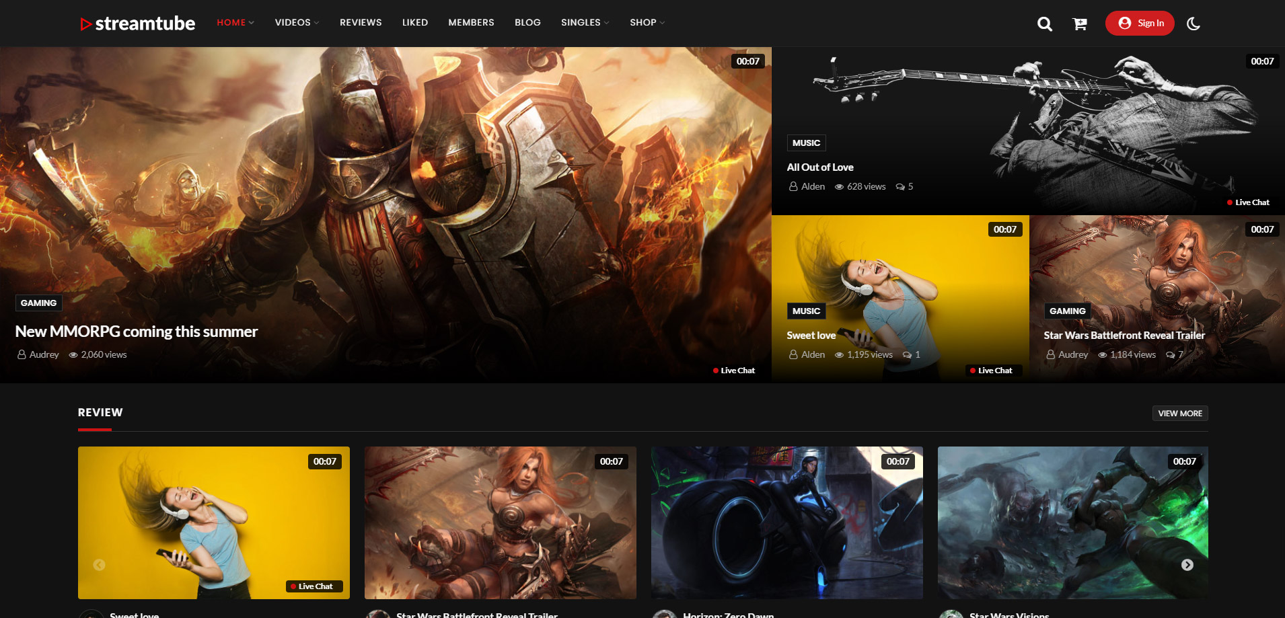The height and width of the screenshot is (618, 1285).
Task: Click the streamtube logo
Action: 137,24
